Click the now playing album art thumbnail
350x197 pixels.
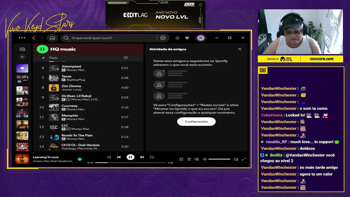pos(22,159)
